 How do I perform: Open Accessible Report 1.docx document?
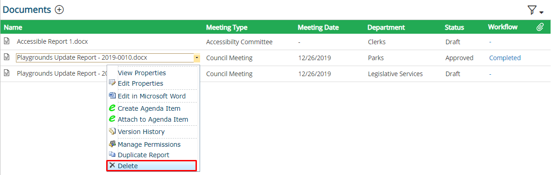click(52, 41)
